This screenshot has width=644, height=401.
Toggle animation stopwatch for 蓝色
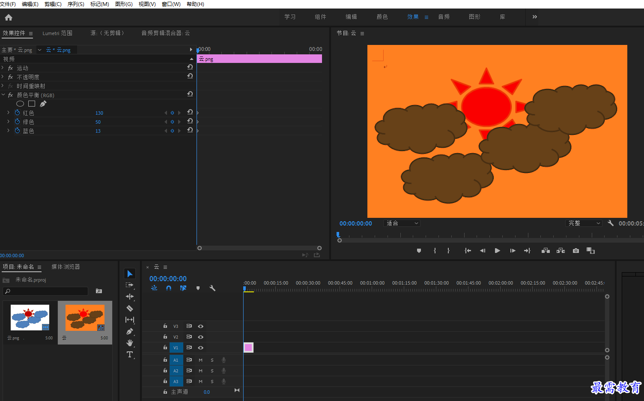pyautogui.click(x=18, y=131)
